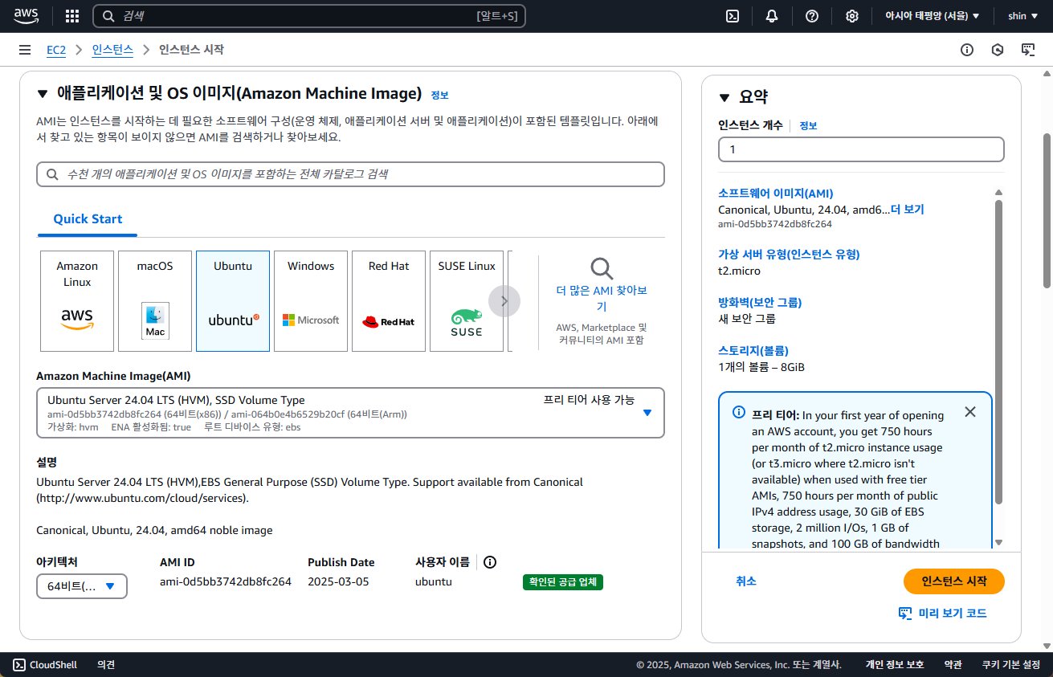Click the magnifier to browse more AMIs
The height and width of the screenshot is (677, 1053).
602,268
